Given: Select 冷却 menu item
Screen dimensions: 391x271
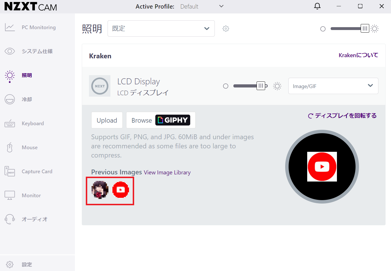Looking at the screenshot, I should click(x=27, y=99).
